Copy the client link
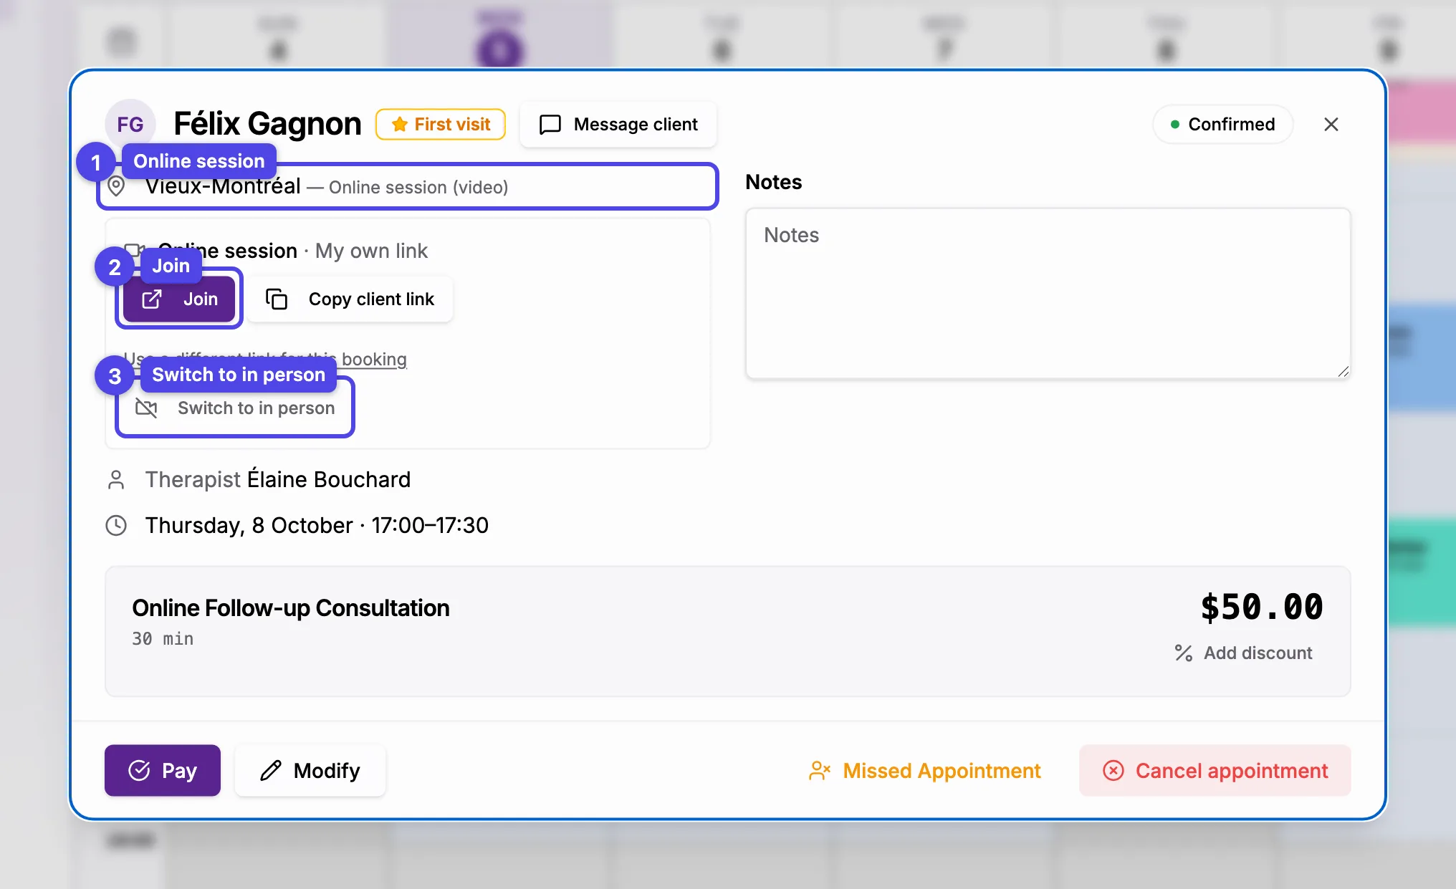Viewport: 1456px width, 889px height. pos(350,299)
